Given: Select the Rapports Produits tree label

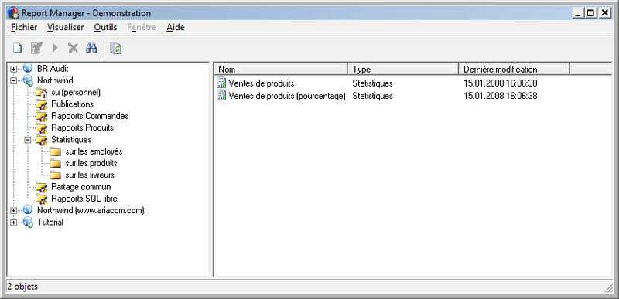Looking at the screenshot, I should 83,128.
